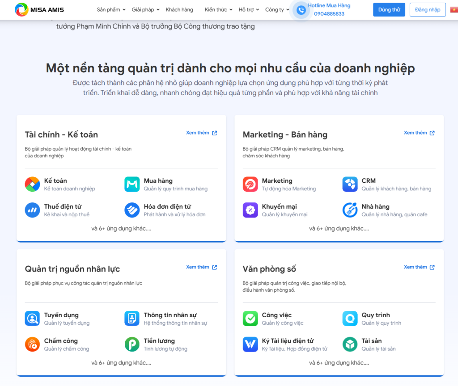This screenshot has height=386, width=458.
Task: Click the Tài chính - Kế toán heading
Action: 61,134
